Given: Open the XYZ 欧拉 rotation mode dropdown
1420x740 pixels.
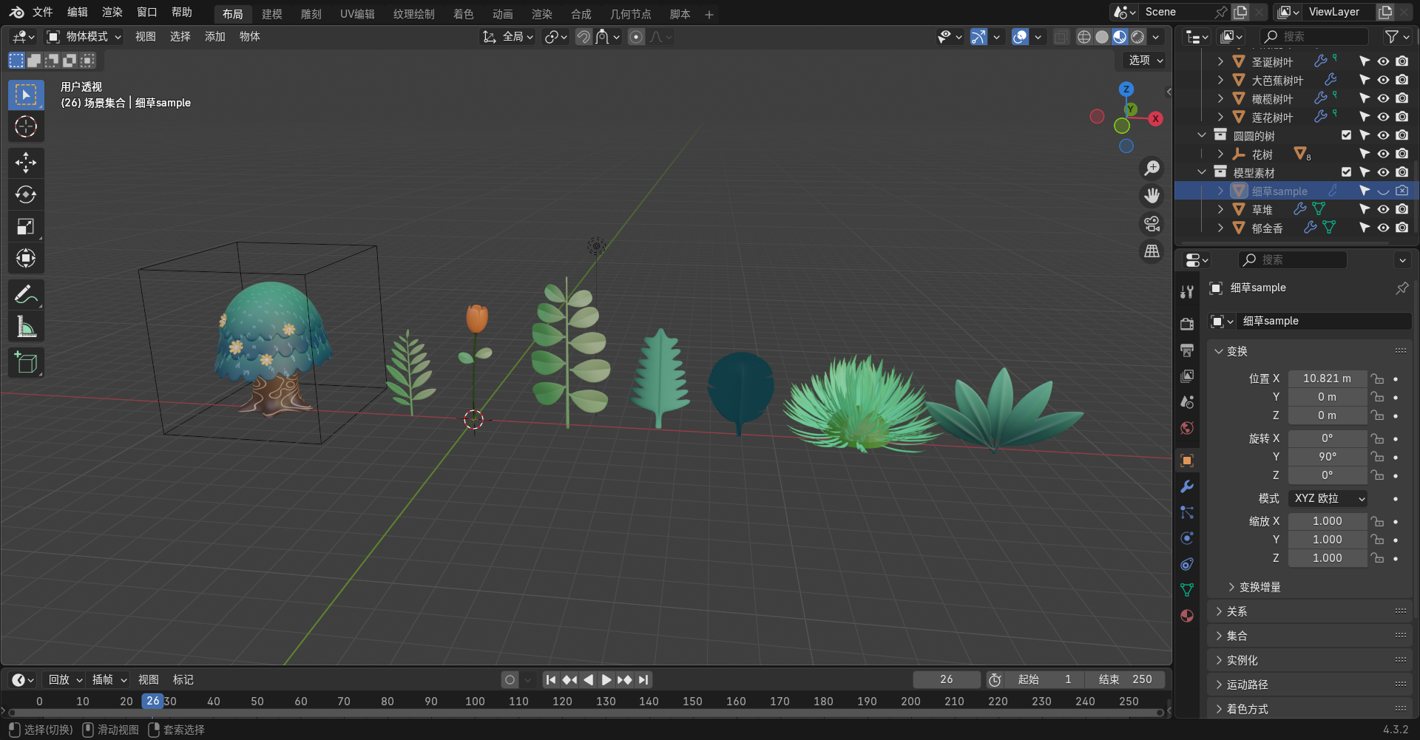Looking at the screenshot, I should 1328,499.
